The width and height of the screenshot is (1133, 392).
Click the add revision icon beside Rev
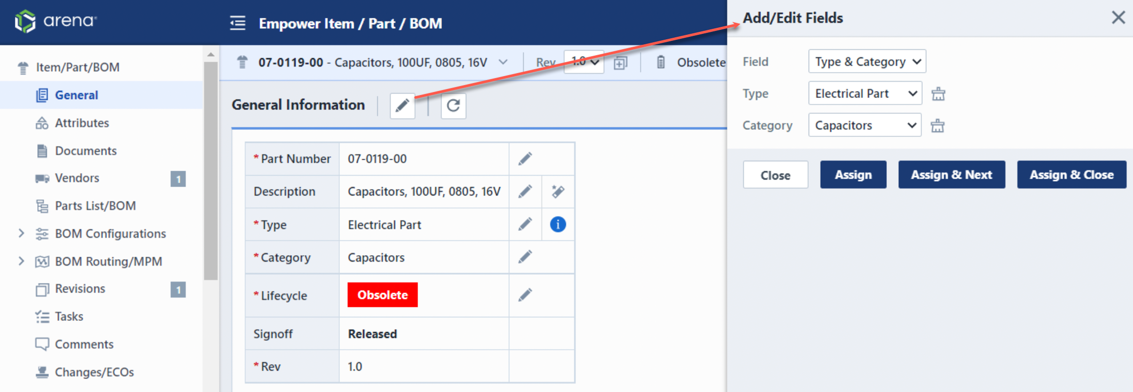point(620,63)
